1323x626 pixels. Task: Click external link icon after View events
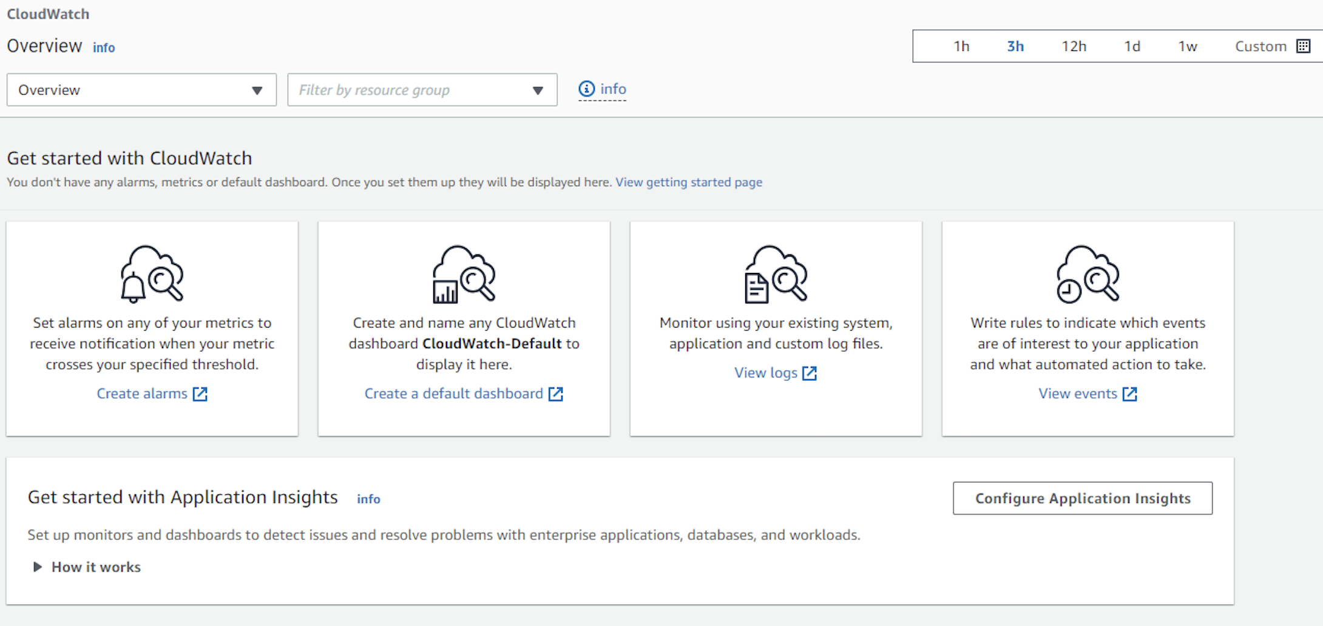click(x=1129, y=394)
